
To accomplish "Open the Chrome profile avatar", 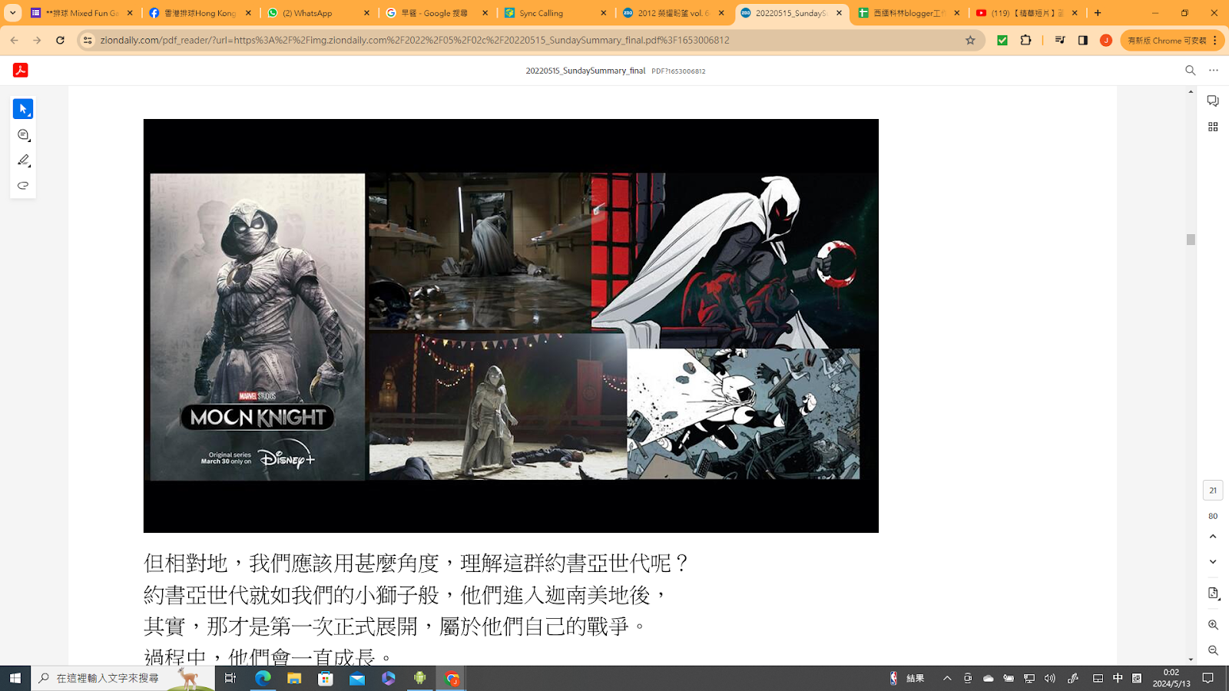I will coord(1106,40).
